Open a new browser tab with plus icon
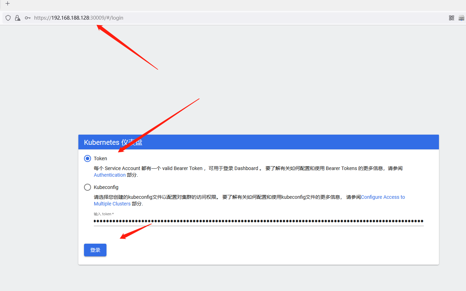The height and width of the screenshot is (291, 466). click(x=7, y=4)
